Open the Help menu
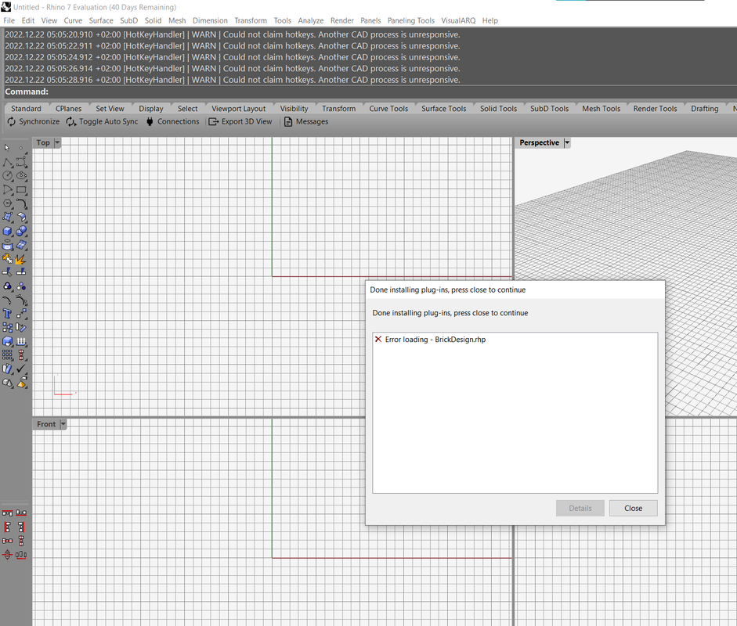The height and width of the screenshot is (626, 737). point(490,20)
